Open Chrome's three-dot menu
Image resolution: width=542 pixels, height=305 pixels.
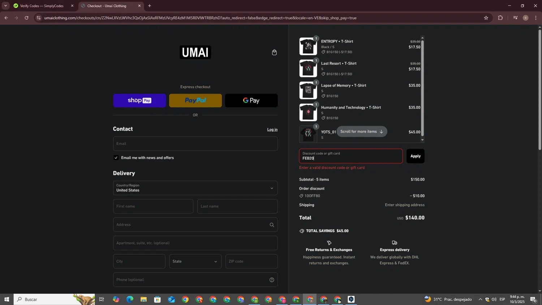(x=536, y=18)
